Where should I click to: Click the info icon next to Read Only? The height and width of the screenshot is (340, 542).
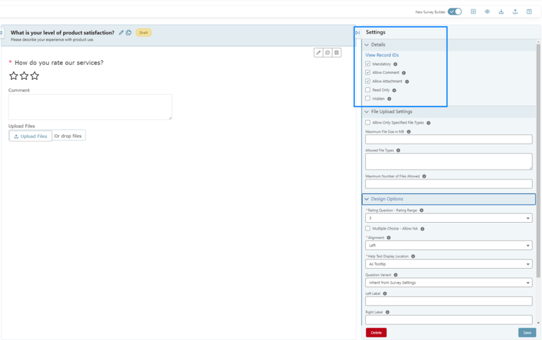pyautogui.click(x=394, y=90)
